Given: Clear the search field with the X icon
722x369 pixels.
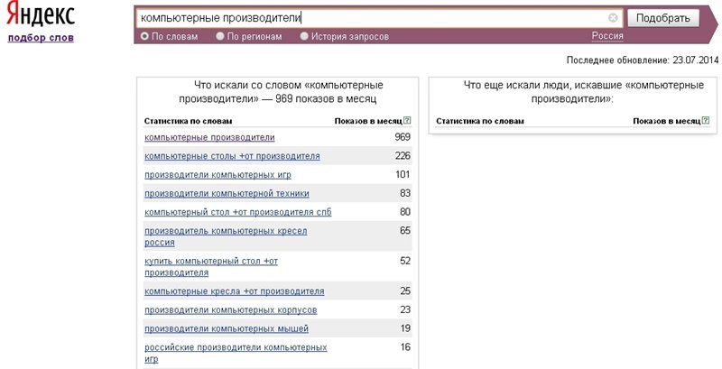Looking at the screenshot, I should (x=613, y=18).
